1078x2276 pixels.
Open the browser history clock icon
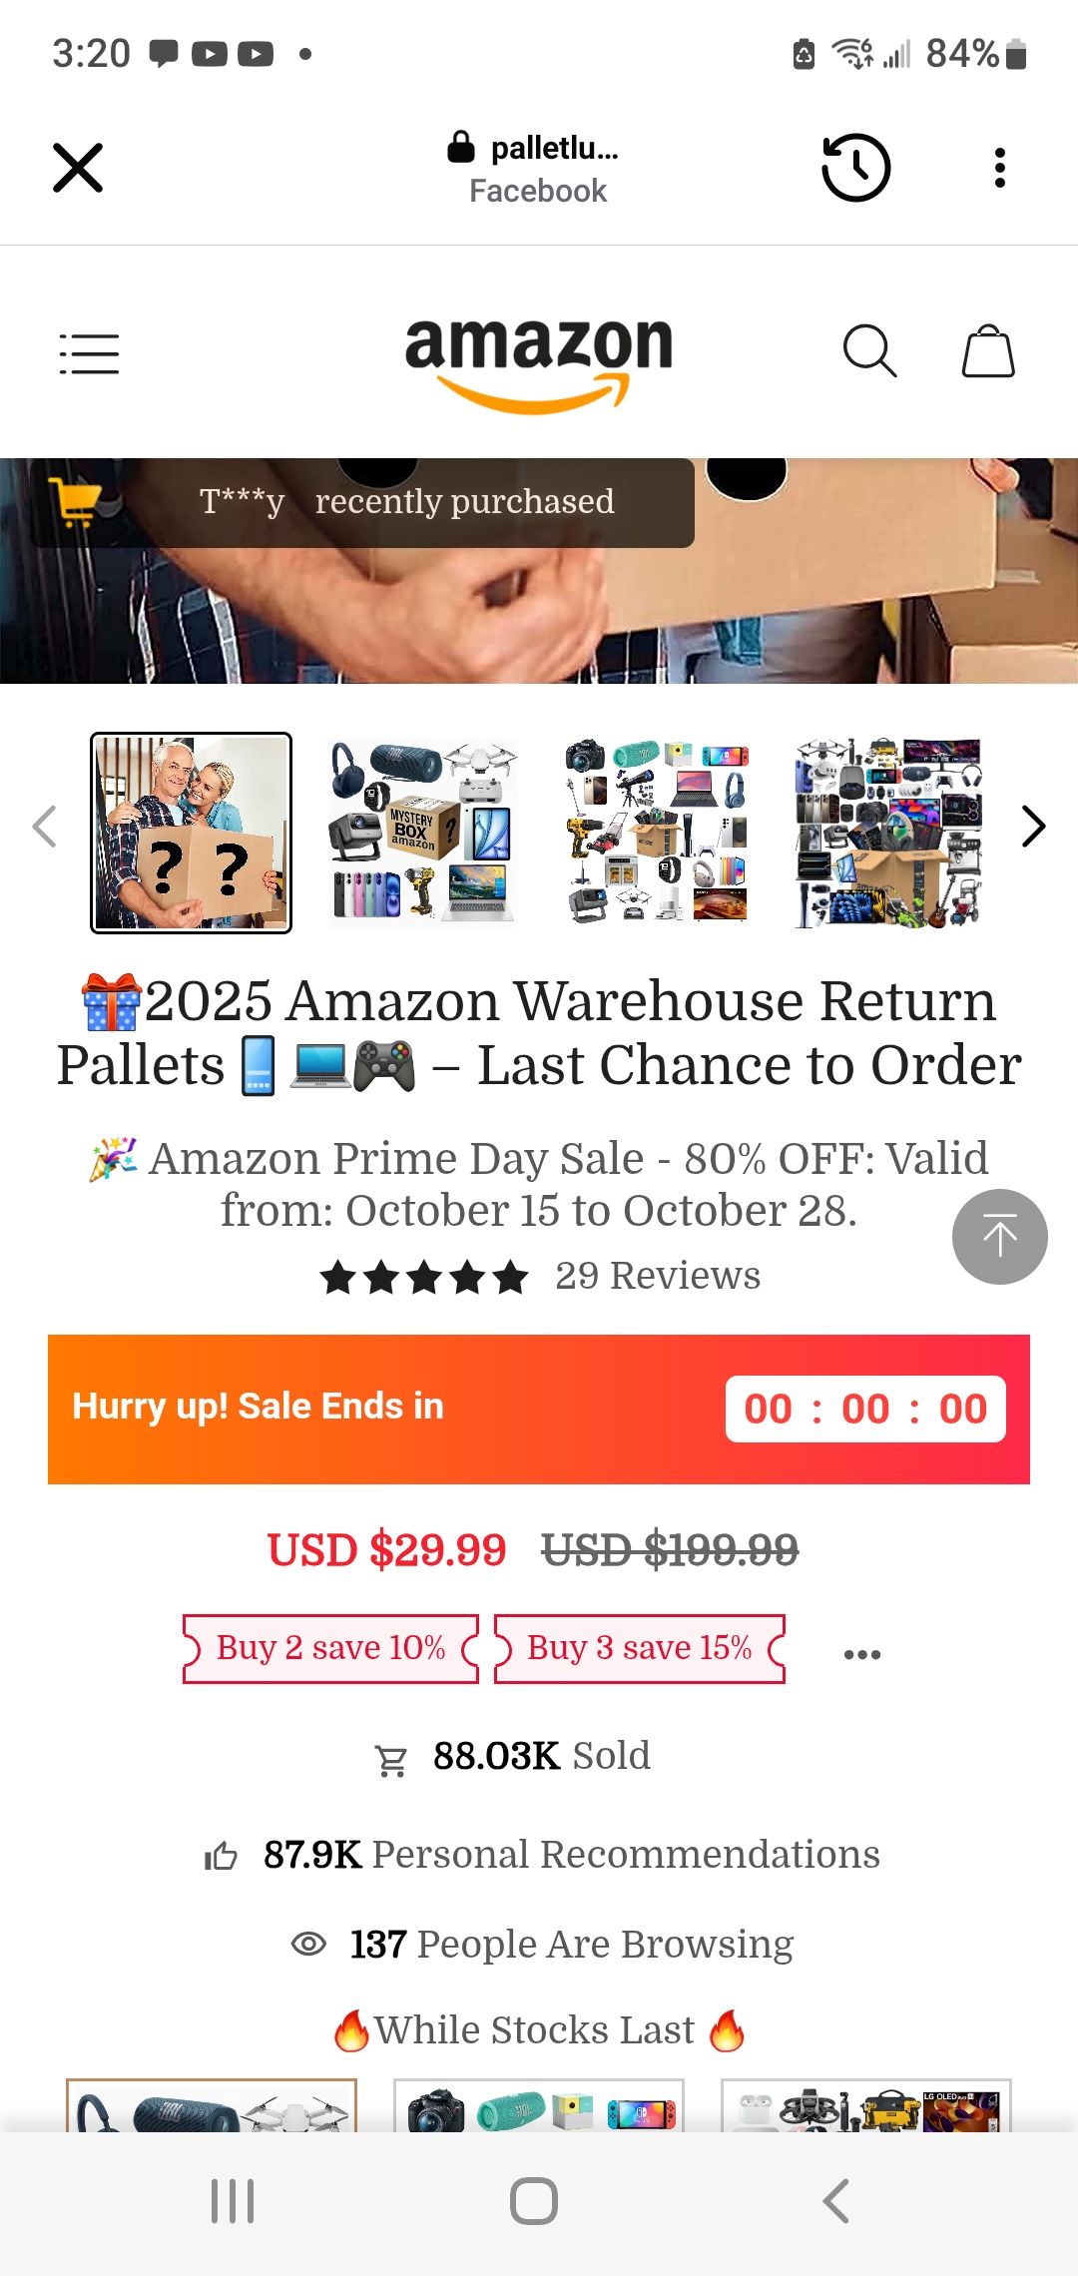(x=855, y=168)
